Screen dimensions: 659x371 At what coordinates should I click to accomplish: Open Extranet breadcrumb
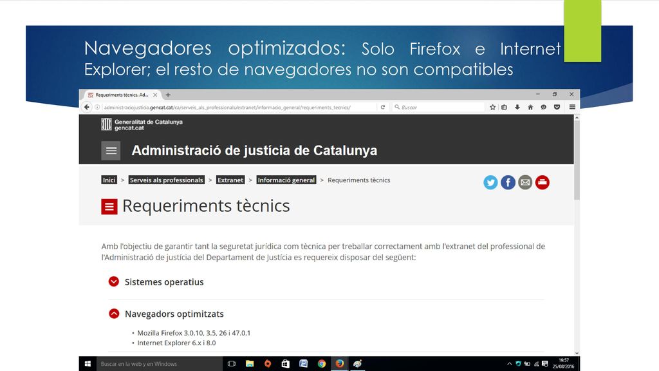tap(230, 180)
